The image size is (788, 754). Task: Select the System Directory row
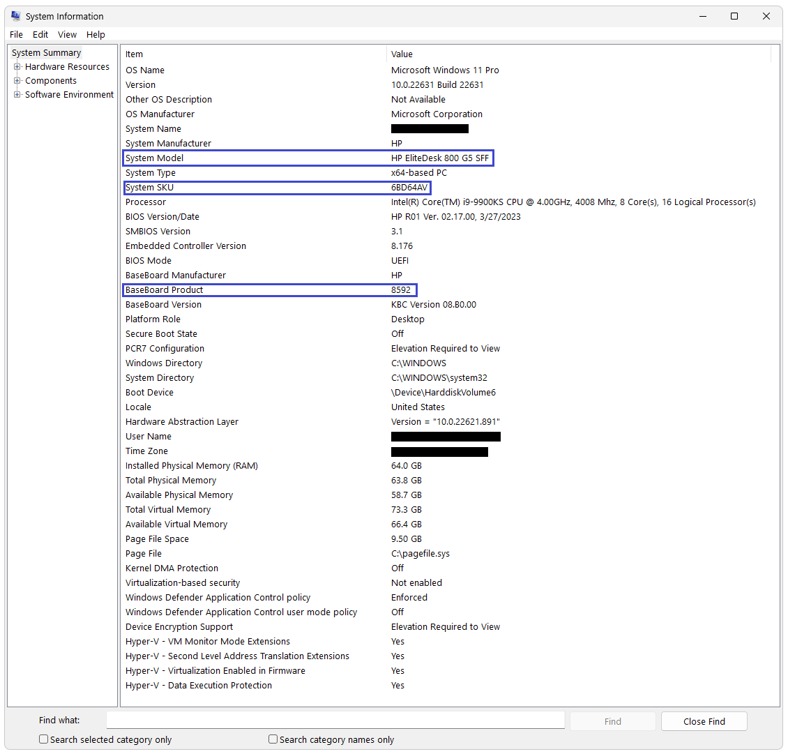pyautogui.click(x=446, y=377)
